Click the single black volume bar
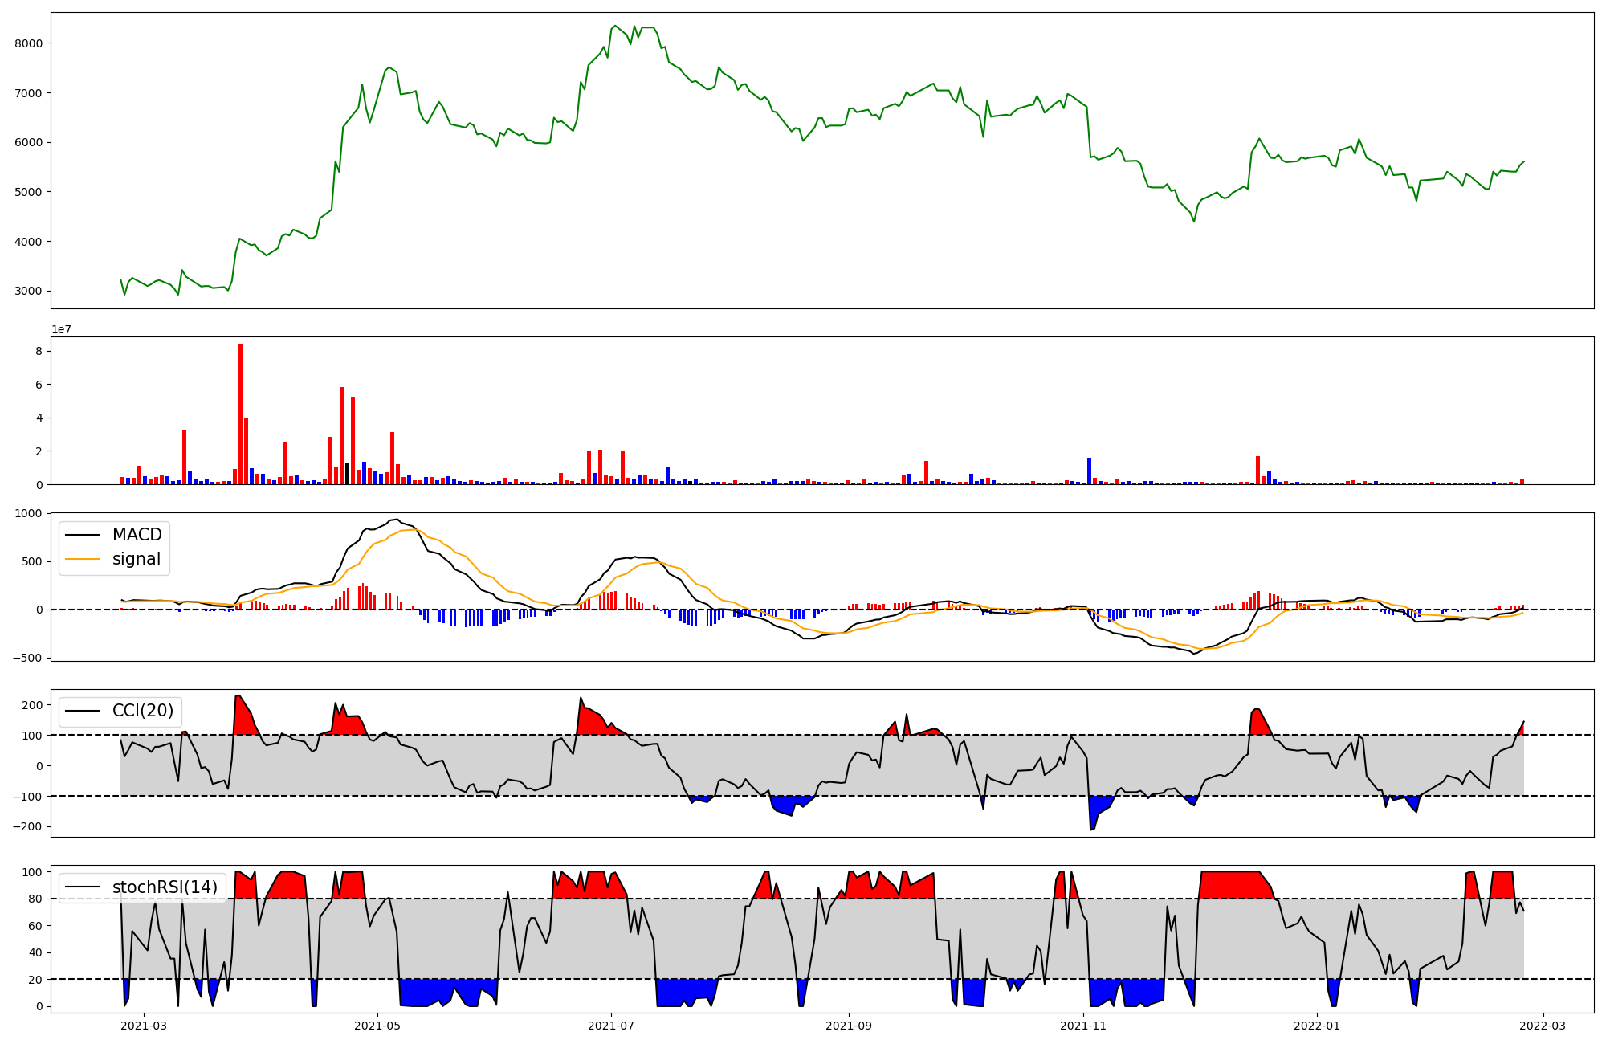The height and width of the screenshot is (1044, 1606). [347, 474]
